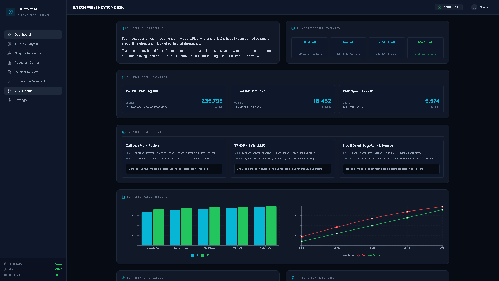Select the Neo4j Graph PageRank & Degree card
The width and height of the screenshot is (499, 281).
pos(391,159)
